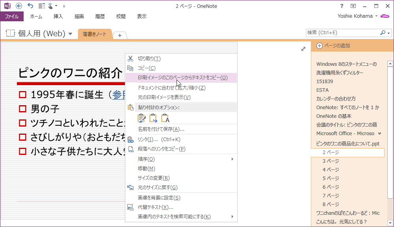Open 代替テキスト(X)... dialog
The height and width of the screenshot is (227, 394).
tap(181, 207)
